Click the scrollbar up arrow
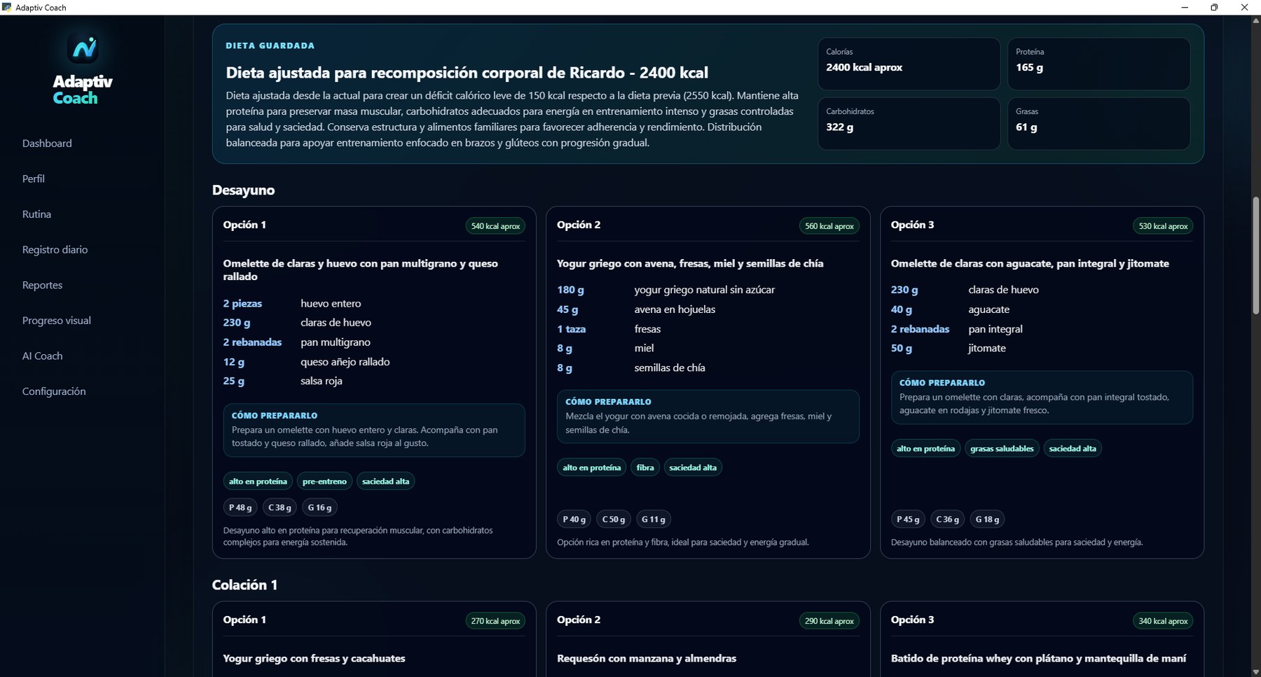Screen dimensions: 1261x677 tap(1255, 20)
